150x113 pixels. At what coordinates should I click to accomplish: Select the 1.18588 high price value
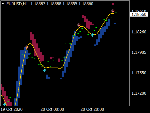(x=54, y=4)
